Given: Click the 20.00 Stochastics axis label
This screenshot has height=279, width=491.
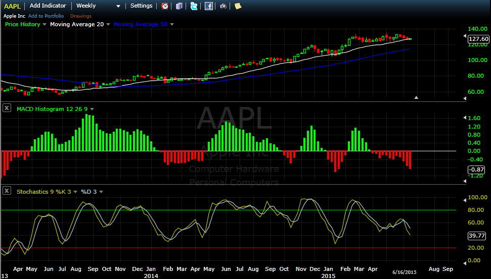Looking at the screenshot, I should click(476, 248).
